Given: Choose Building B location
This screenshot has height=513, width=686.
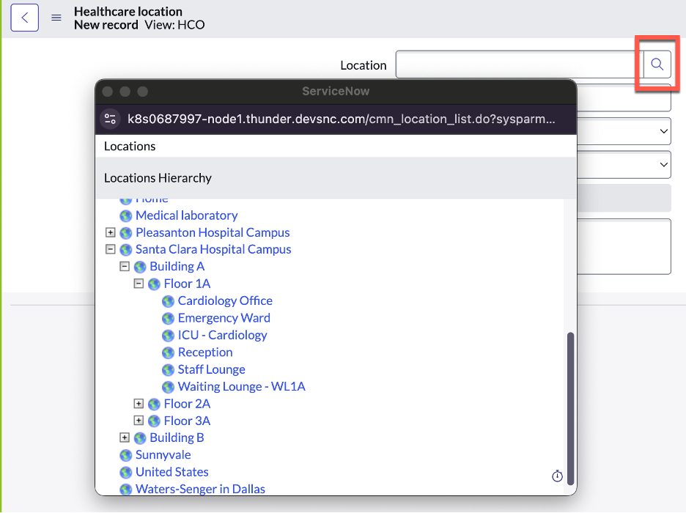Looking at the screenshot, I should [177, 438].
